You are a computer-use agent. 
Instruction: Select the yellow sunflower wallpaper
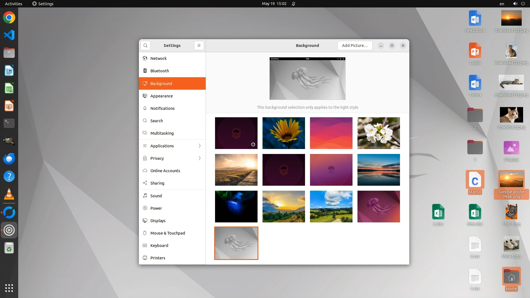click(x=283, y=133)
